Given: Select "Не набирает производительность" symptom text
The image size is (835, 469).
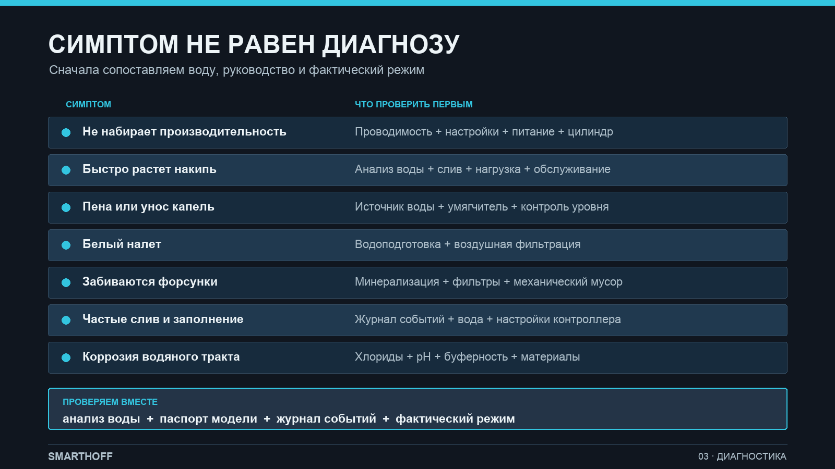Looking at the screenshot, I should [184, 132].
